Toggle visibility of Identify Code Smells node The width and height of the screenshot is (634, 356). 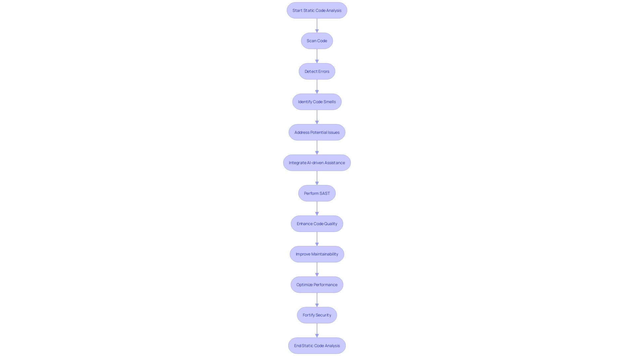click(317, 102)
